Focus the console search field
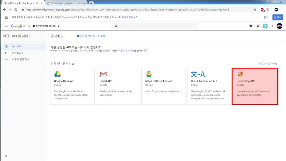The width and height of the screenshot is (286, 161). [155, 26]
